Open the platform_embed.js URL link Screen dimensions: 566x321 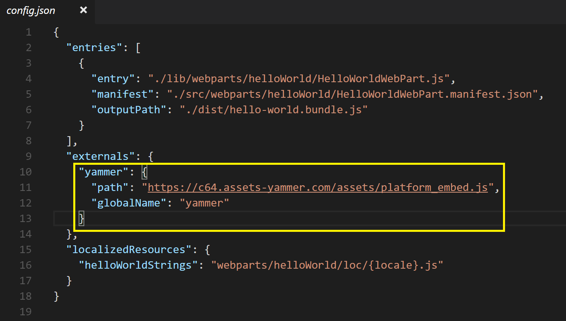pyautogui.click(x=318, y=187)
